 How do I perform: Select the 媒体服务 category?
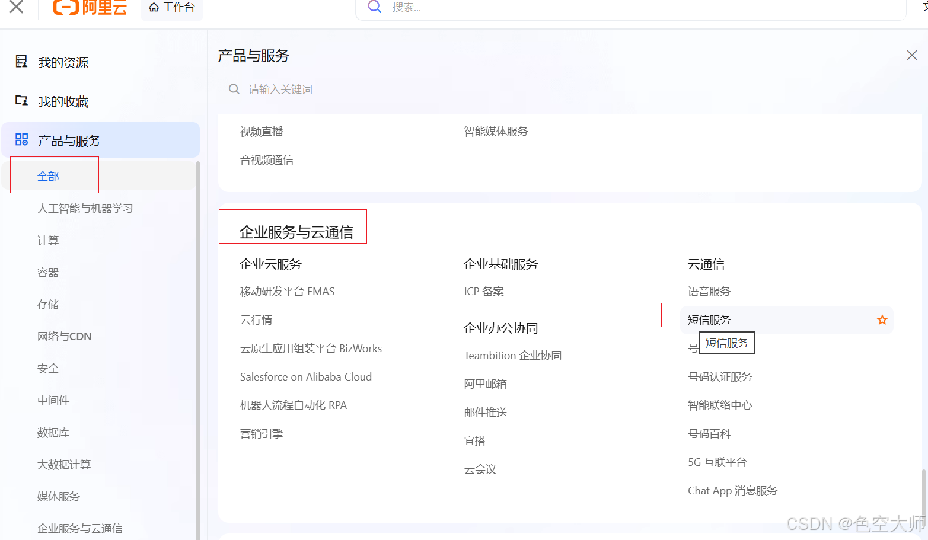[x=58, y=497]
